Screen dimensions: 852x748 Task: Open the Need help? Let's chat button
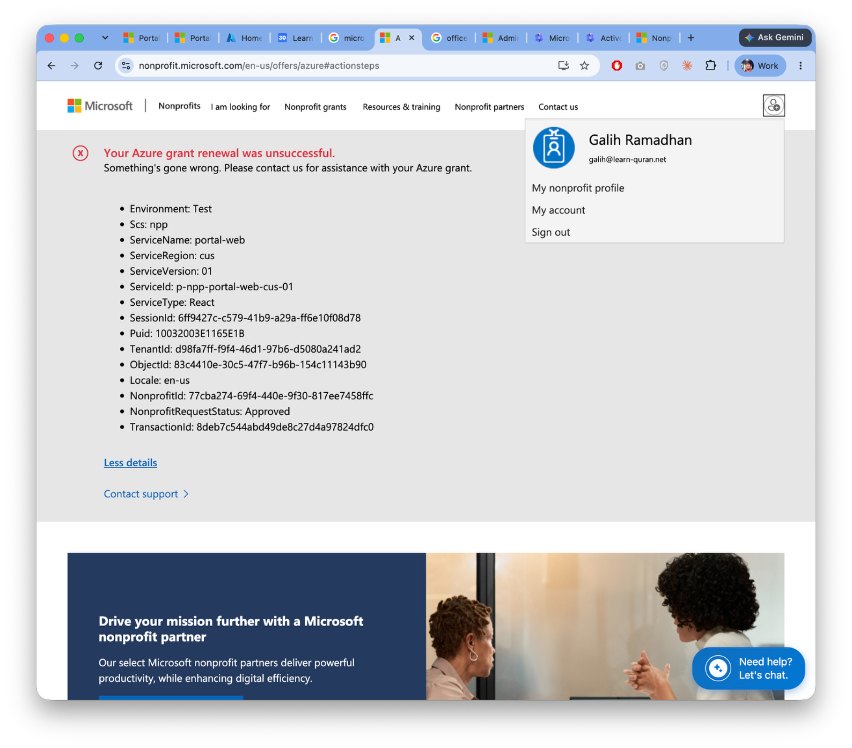click(x=748, y=668)
